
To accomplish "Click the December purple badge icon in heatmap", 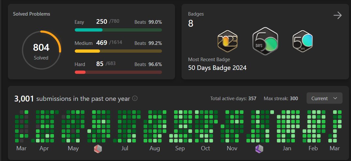I will tap(259, 149).
